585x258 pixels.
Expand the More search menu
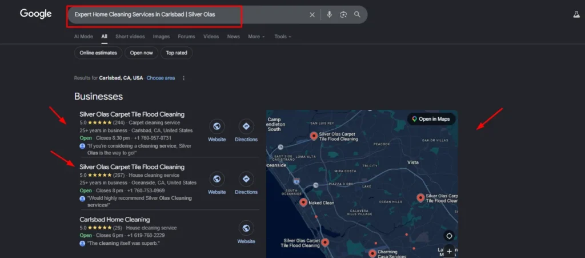coord(257,37)
